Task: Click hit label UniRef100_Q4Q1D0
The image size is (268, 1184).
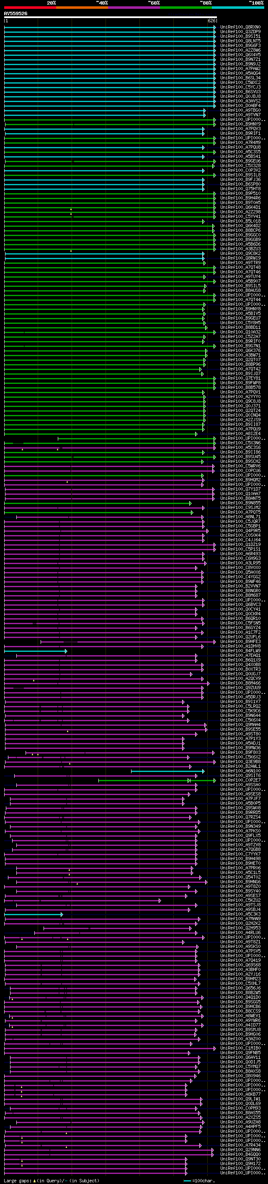Action: click(240, 998)
